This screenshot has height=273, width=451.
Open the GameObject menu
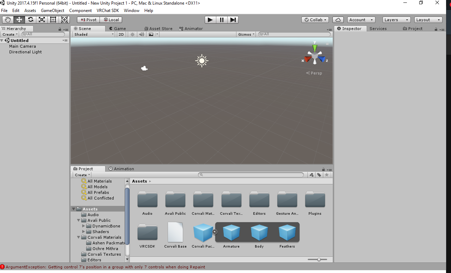pos(53,11)
